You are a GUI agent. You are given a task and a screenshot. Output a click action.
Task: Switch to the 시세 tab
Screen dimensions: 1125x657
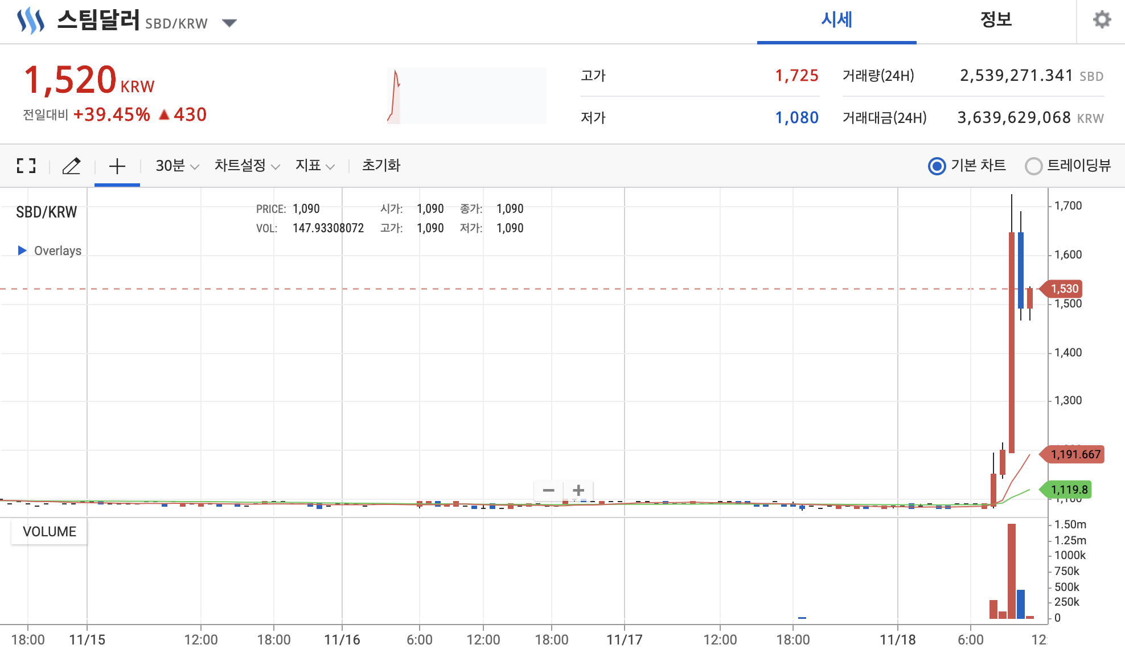click(836, 20)
